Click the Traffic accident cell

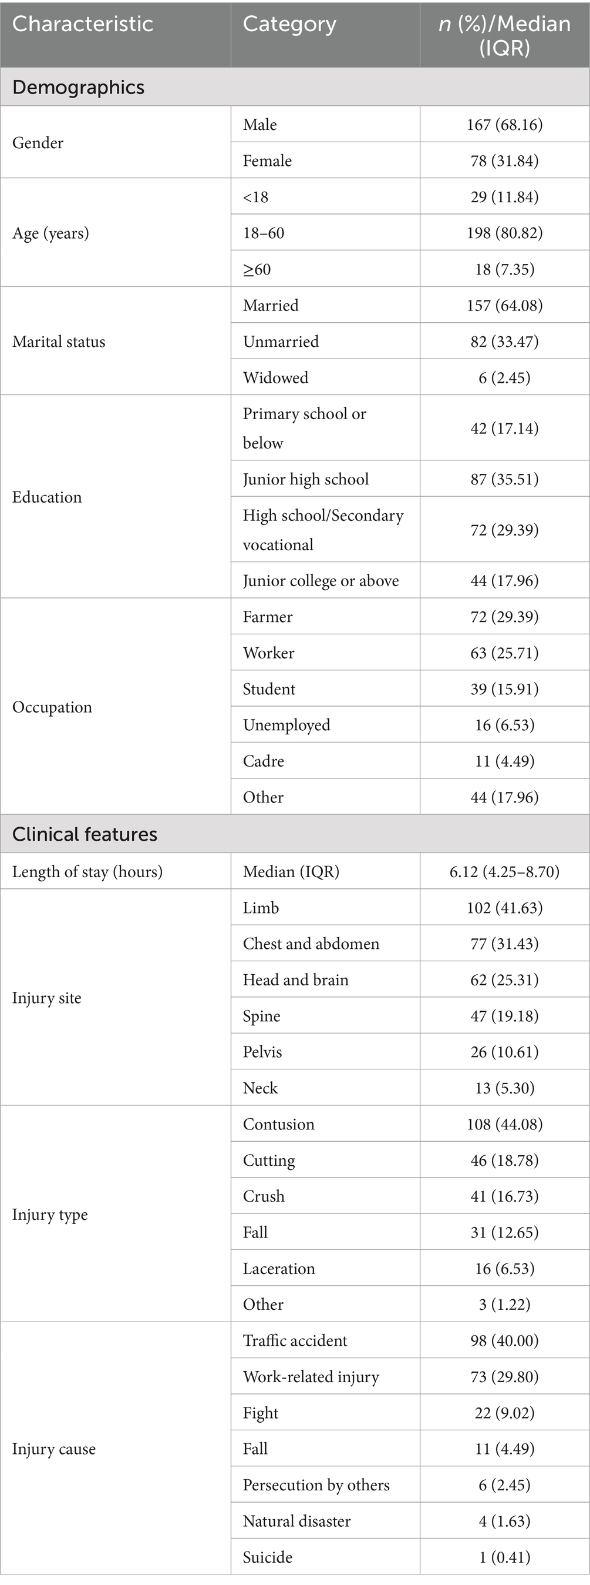295,1341
